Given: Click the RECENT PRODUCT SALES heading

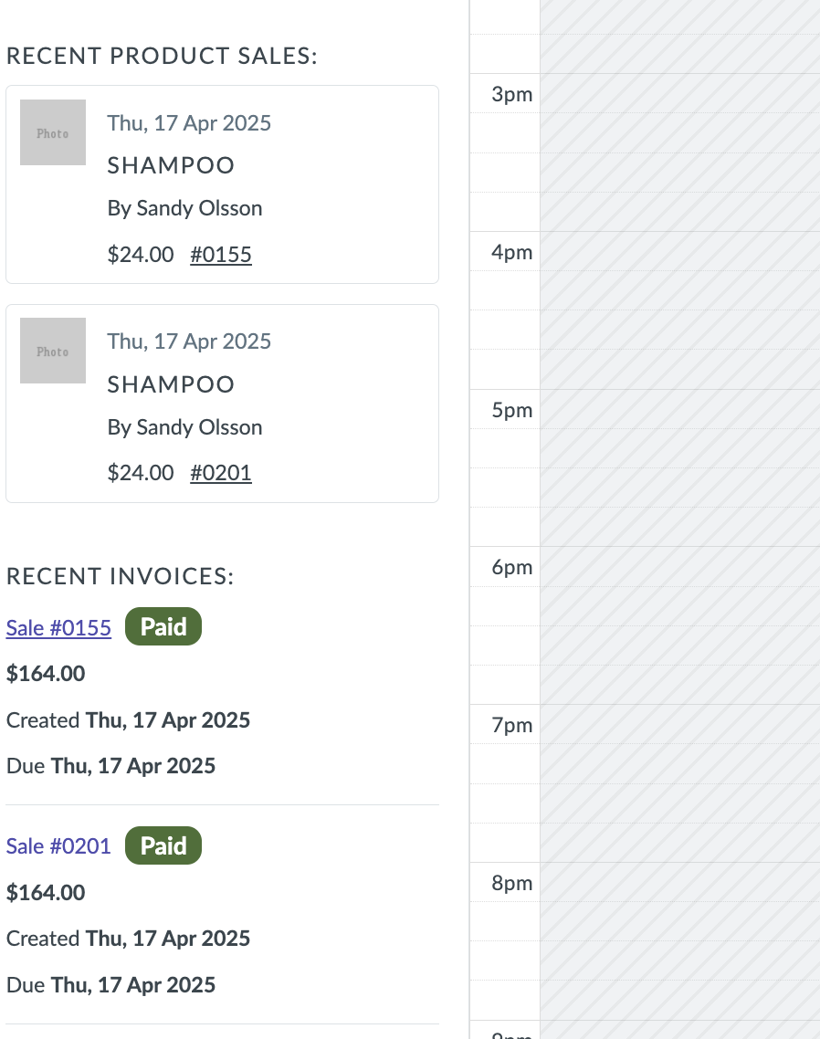Looking at the screenshot, I should point(162,56).
